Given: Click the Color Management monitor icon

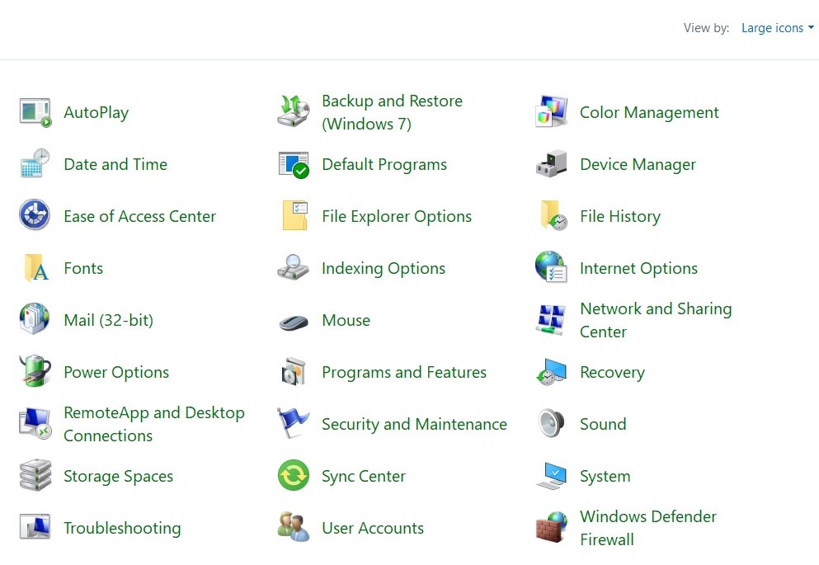Looking at the screenshot, I should (551, 111).
